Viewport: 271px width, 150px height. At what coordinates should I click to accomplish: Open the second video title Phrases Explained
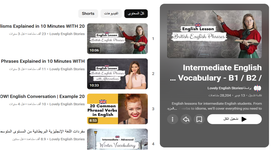(43, 61)
